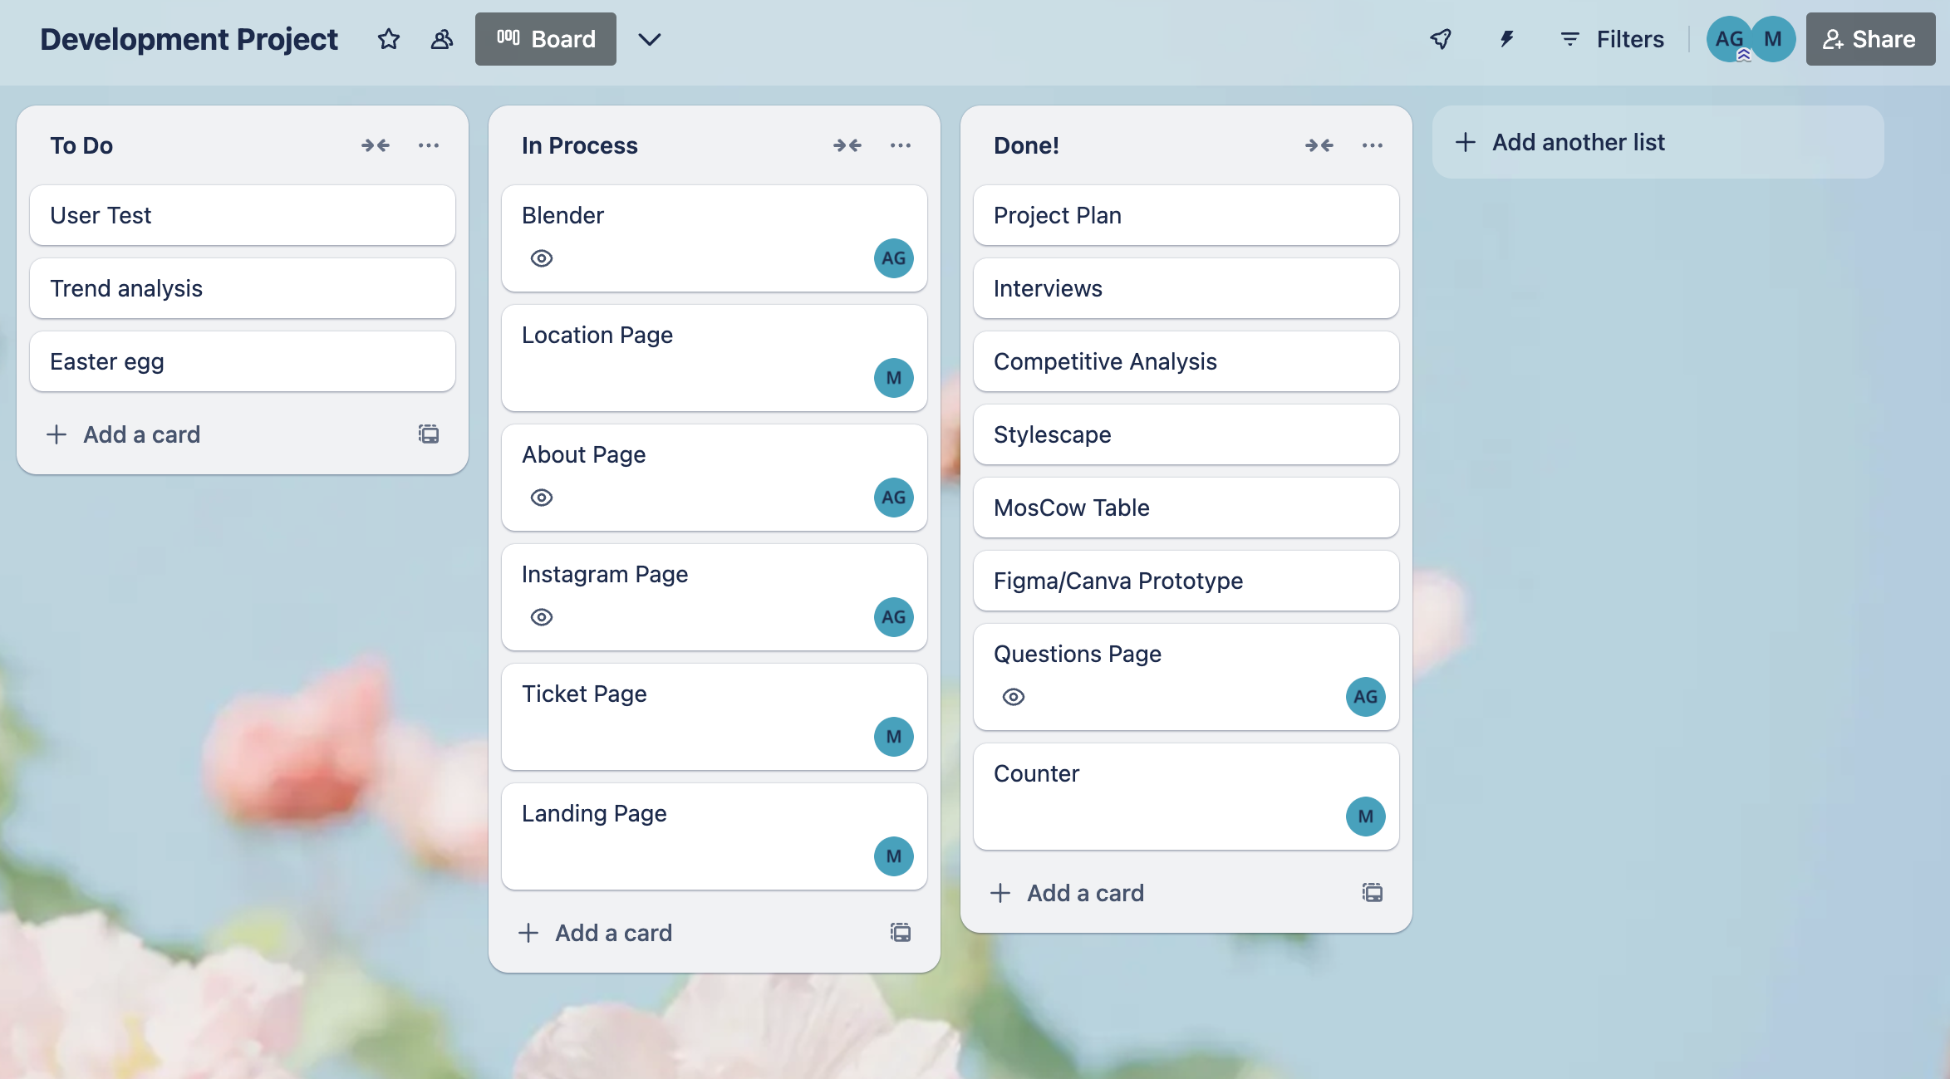This screenshot has width=1950, height=1079.
Task: Collapse the In Process list
Action: [847, 145]
